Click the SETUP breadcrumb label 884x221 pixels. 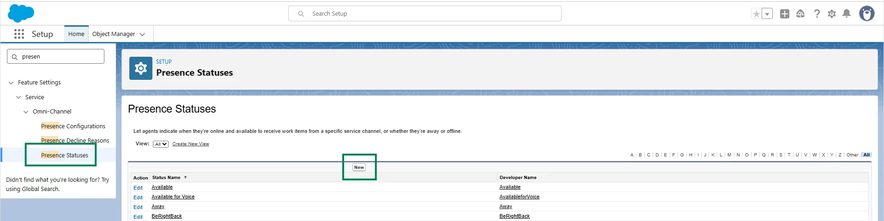(x=163, y=62)
